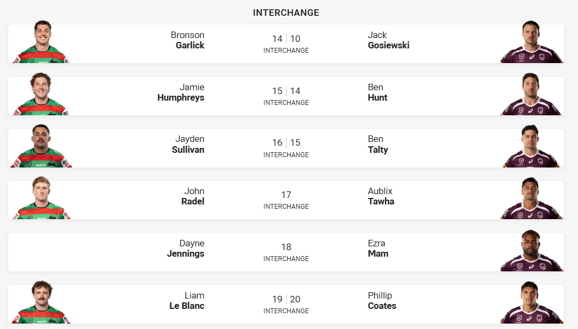Click Ben Hunt's player photo
Image resolution: width=578 pixels, height=329 pixels.
[532, 94]
